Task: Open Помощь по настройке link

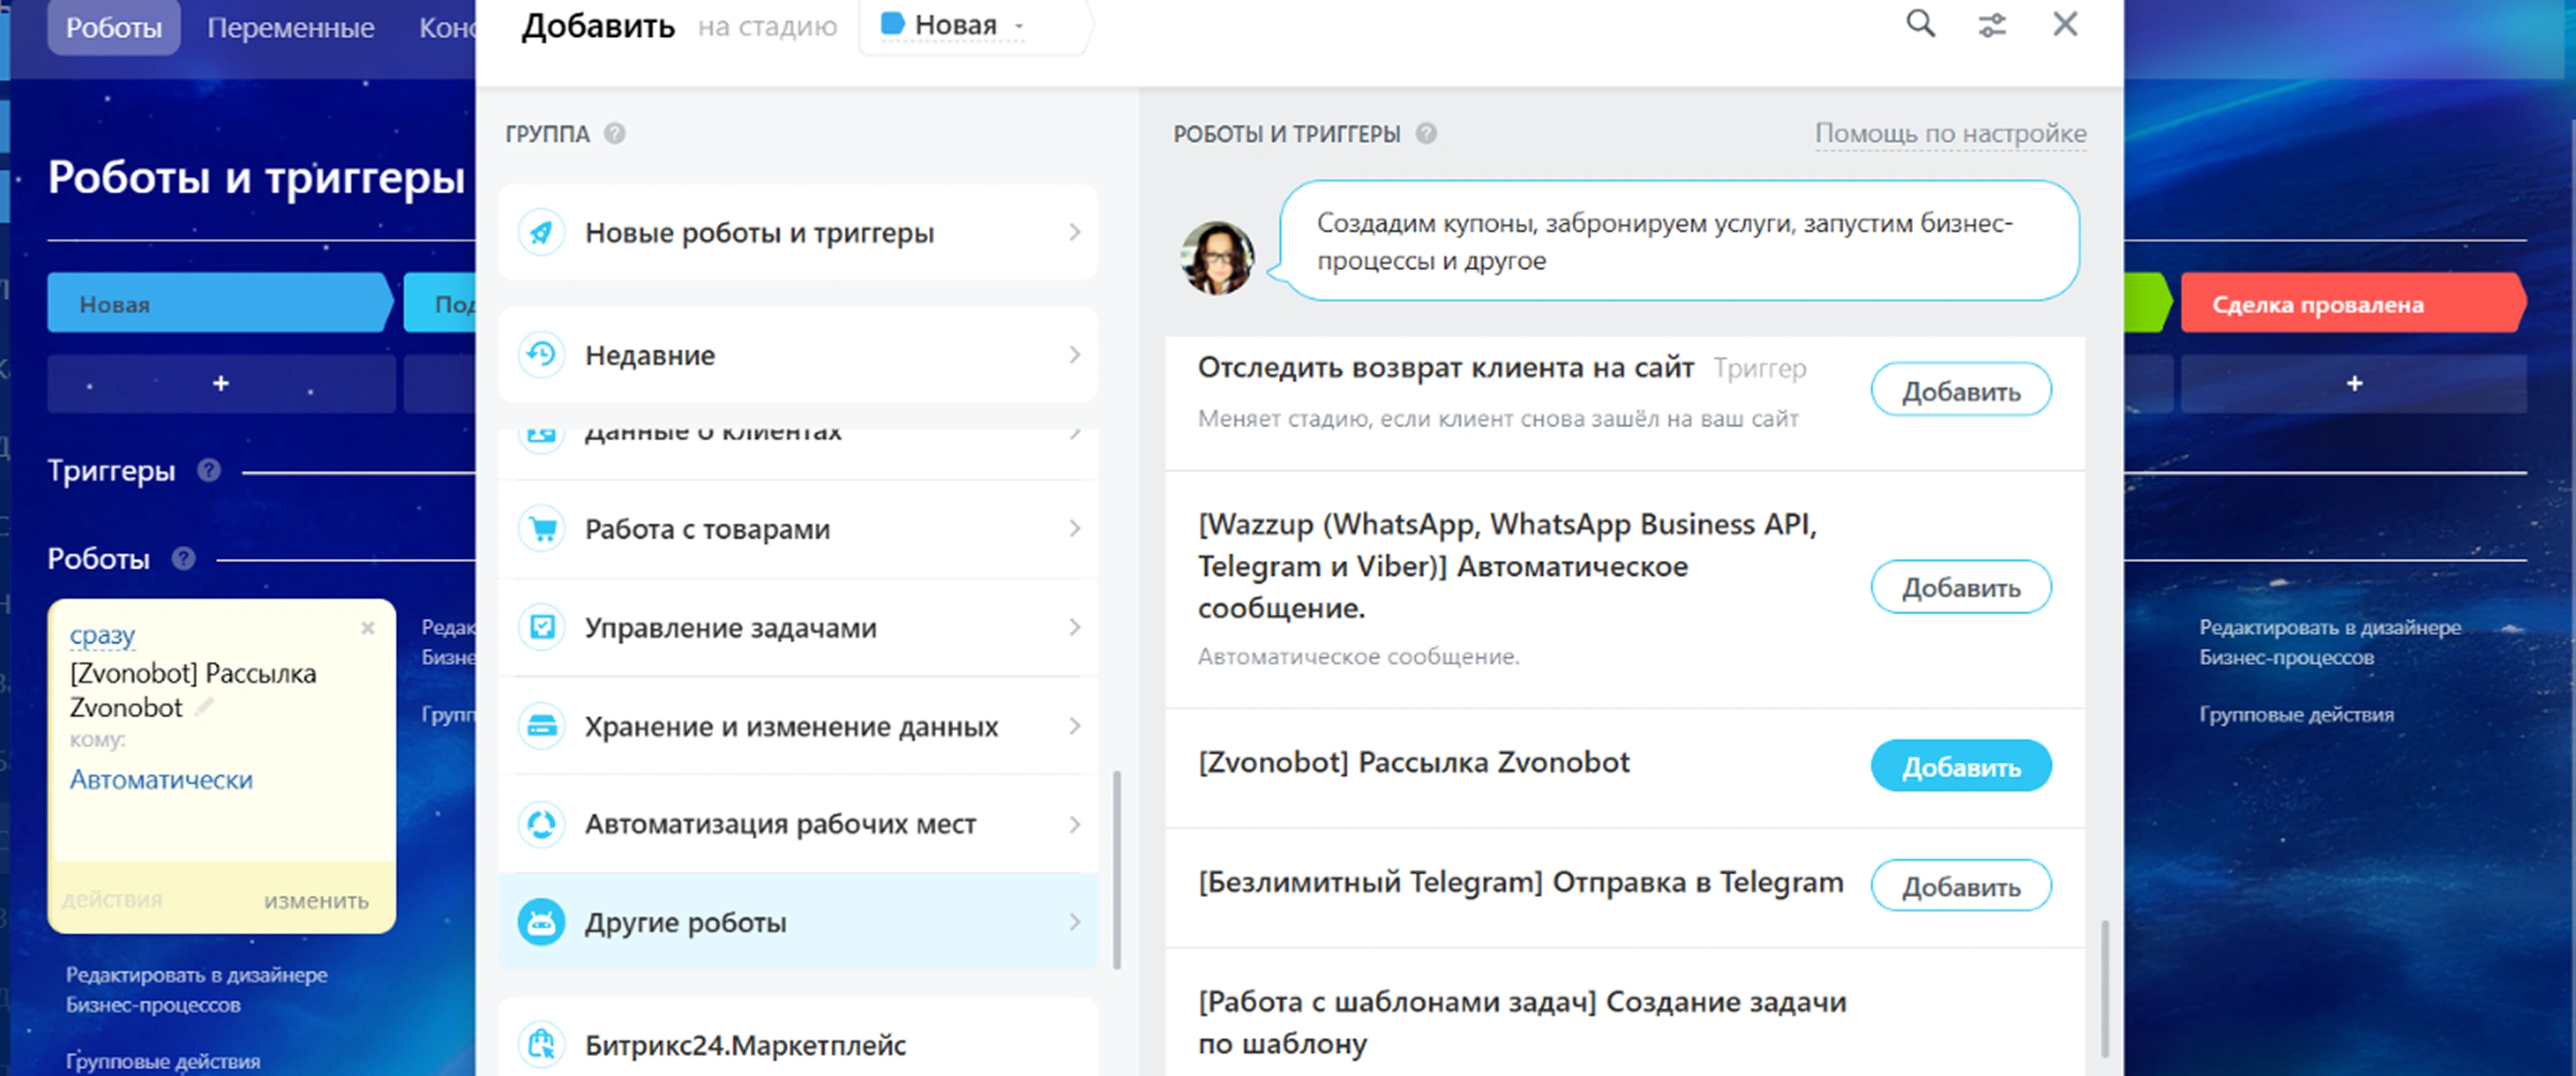Action: click(1950, 133)
